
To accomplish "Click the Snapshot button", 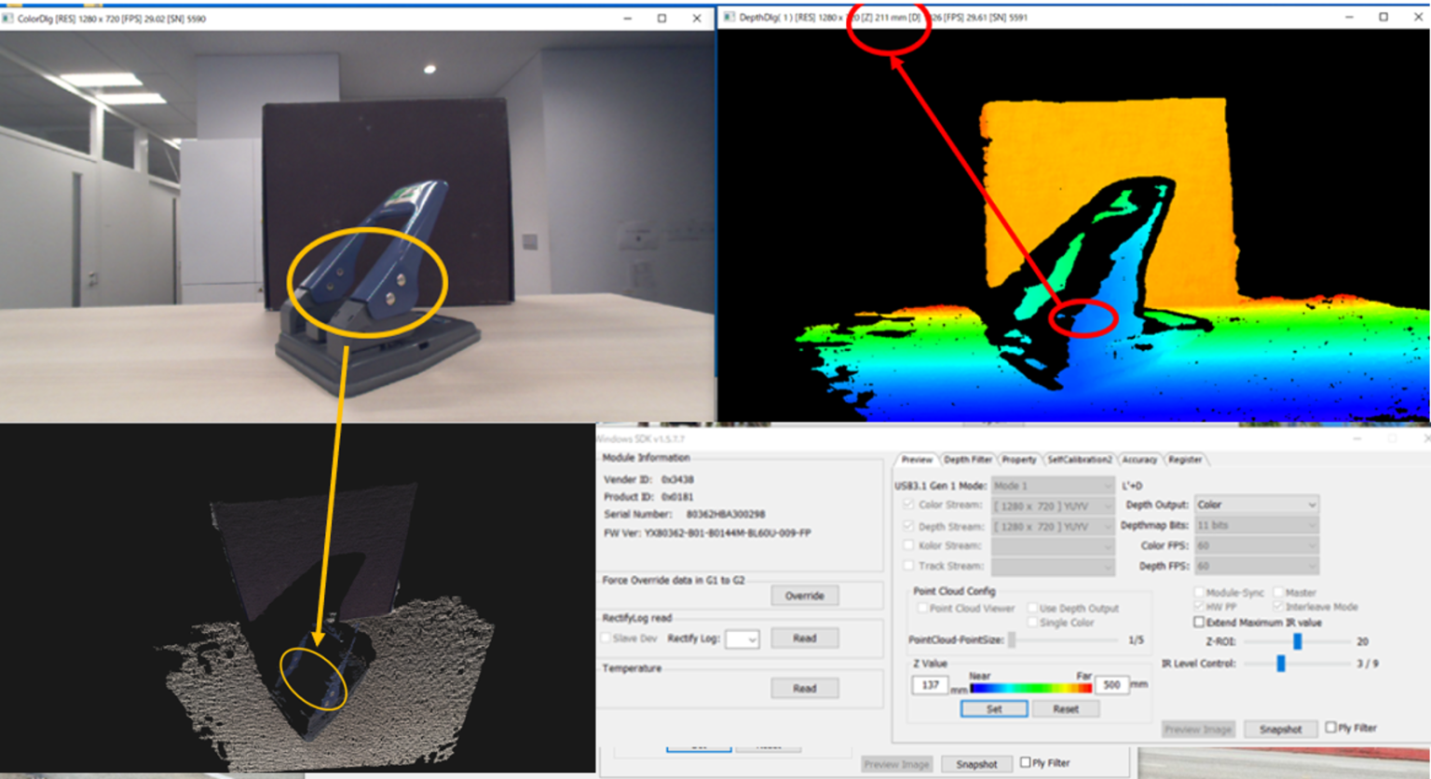I will 1279,729.
